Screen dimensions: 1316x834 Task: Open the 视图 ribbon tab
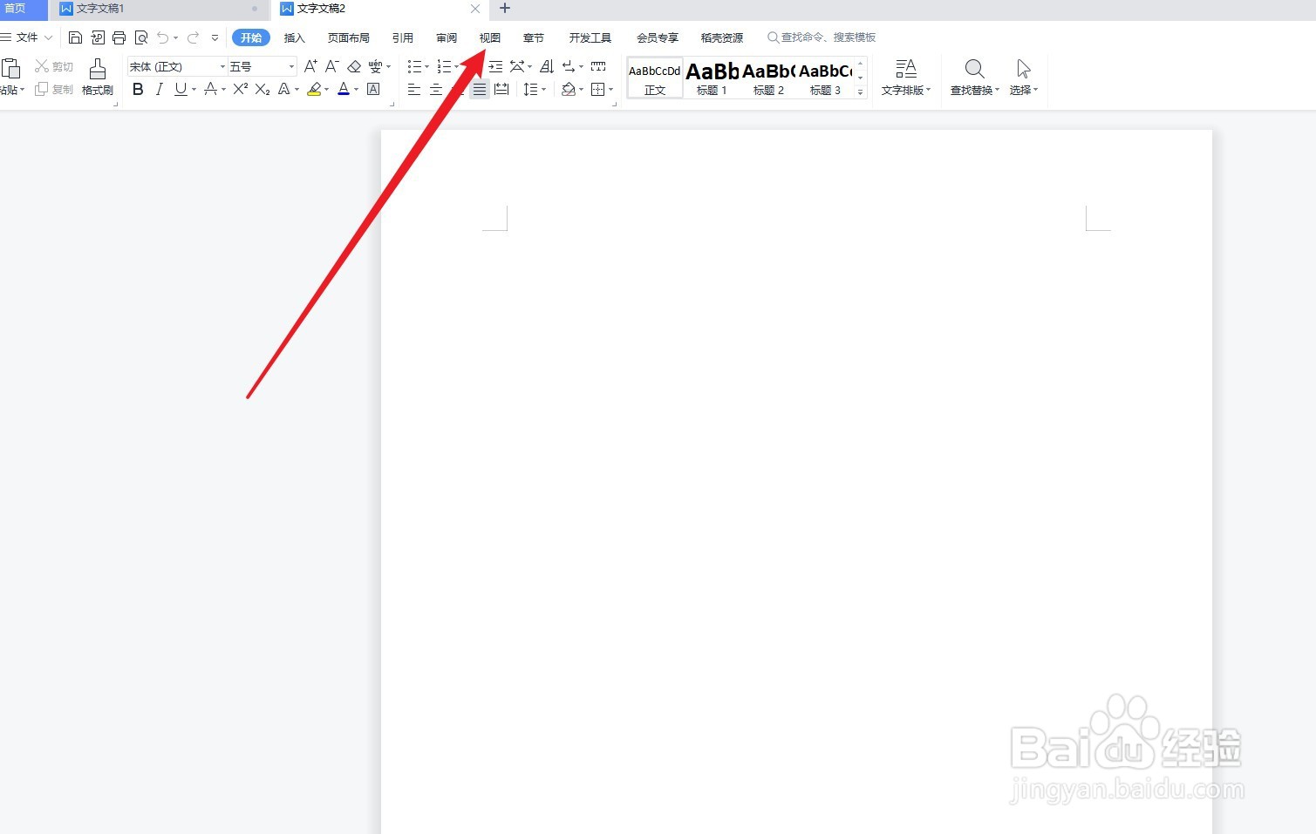coord(490,37)
